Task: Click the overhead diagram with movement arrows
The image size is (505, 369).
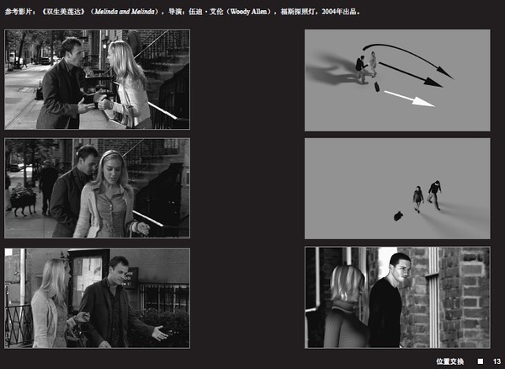Action: pyautogui.click(x=397, y=80)
